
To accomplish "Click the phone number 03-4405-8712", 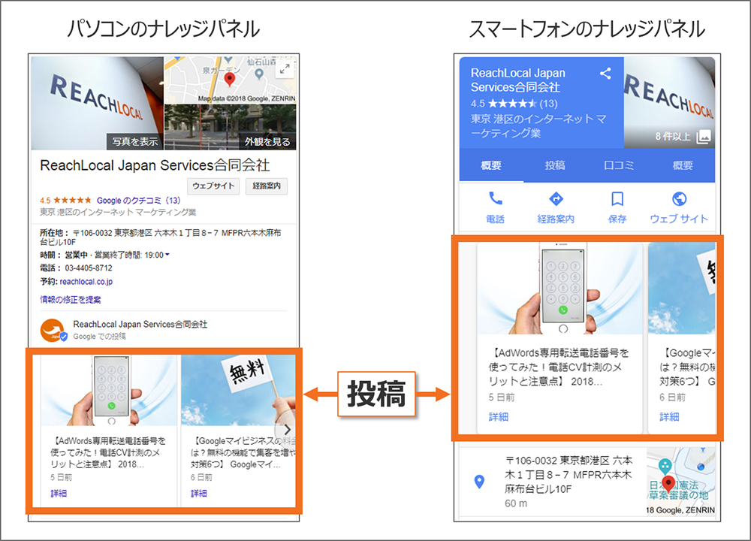I will click(x=89, y=267).
